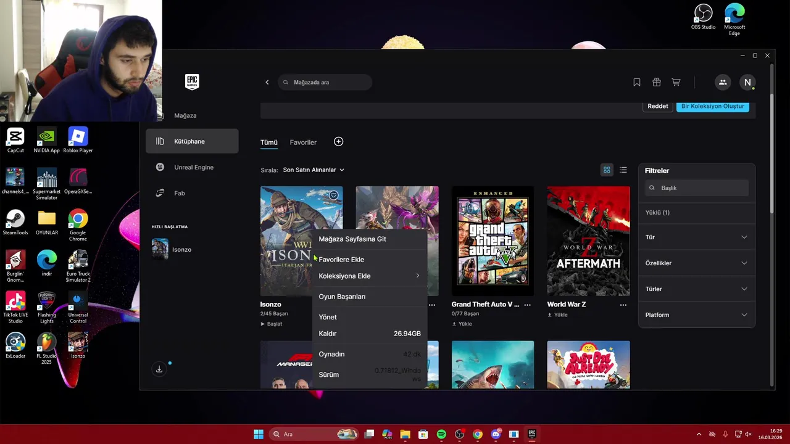
Task: Open OYUNLAR folder on desktop
Action: tap(47, 223)
